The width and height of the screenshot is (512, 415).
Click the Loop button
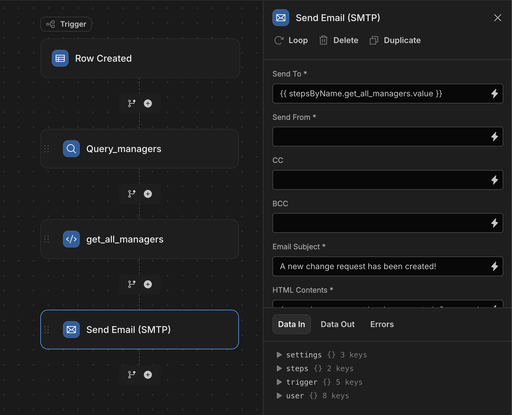coord(291,40)
